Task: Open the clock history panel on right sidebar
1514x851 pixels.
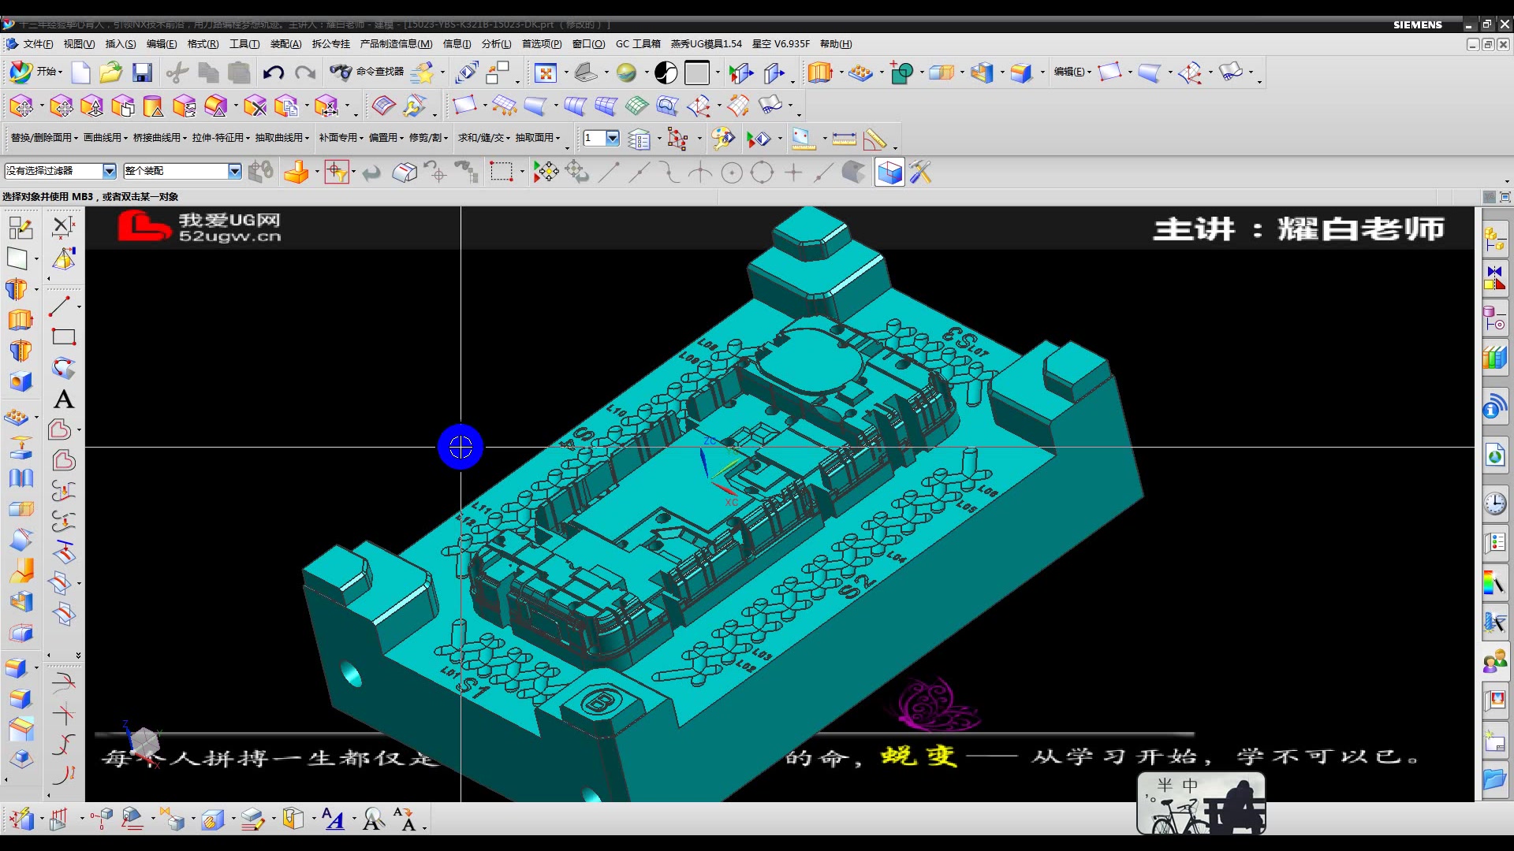Action: (1494, 504)
